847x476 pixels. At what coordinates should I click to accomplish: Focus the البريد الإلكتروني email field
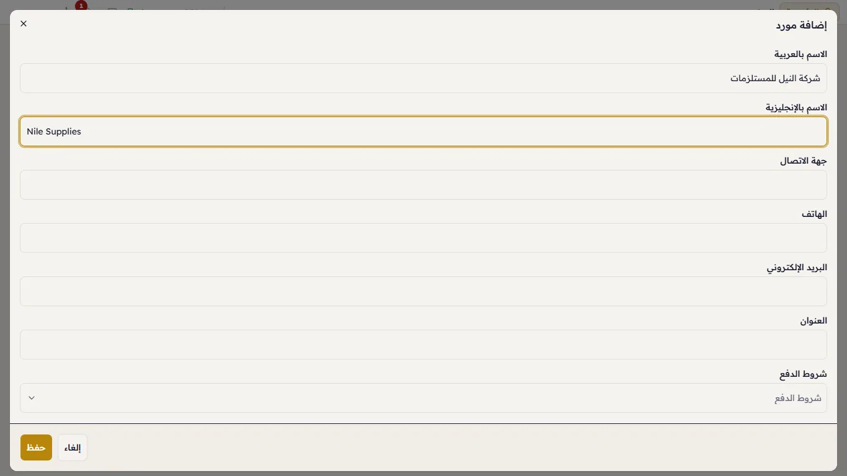click(423, 291)
